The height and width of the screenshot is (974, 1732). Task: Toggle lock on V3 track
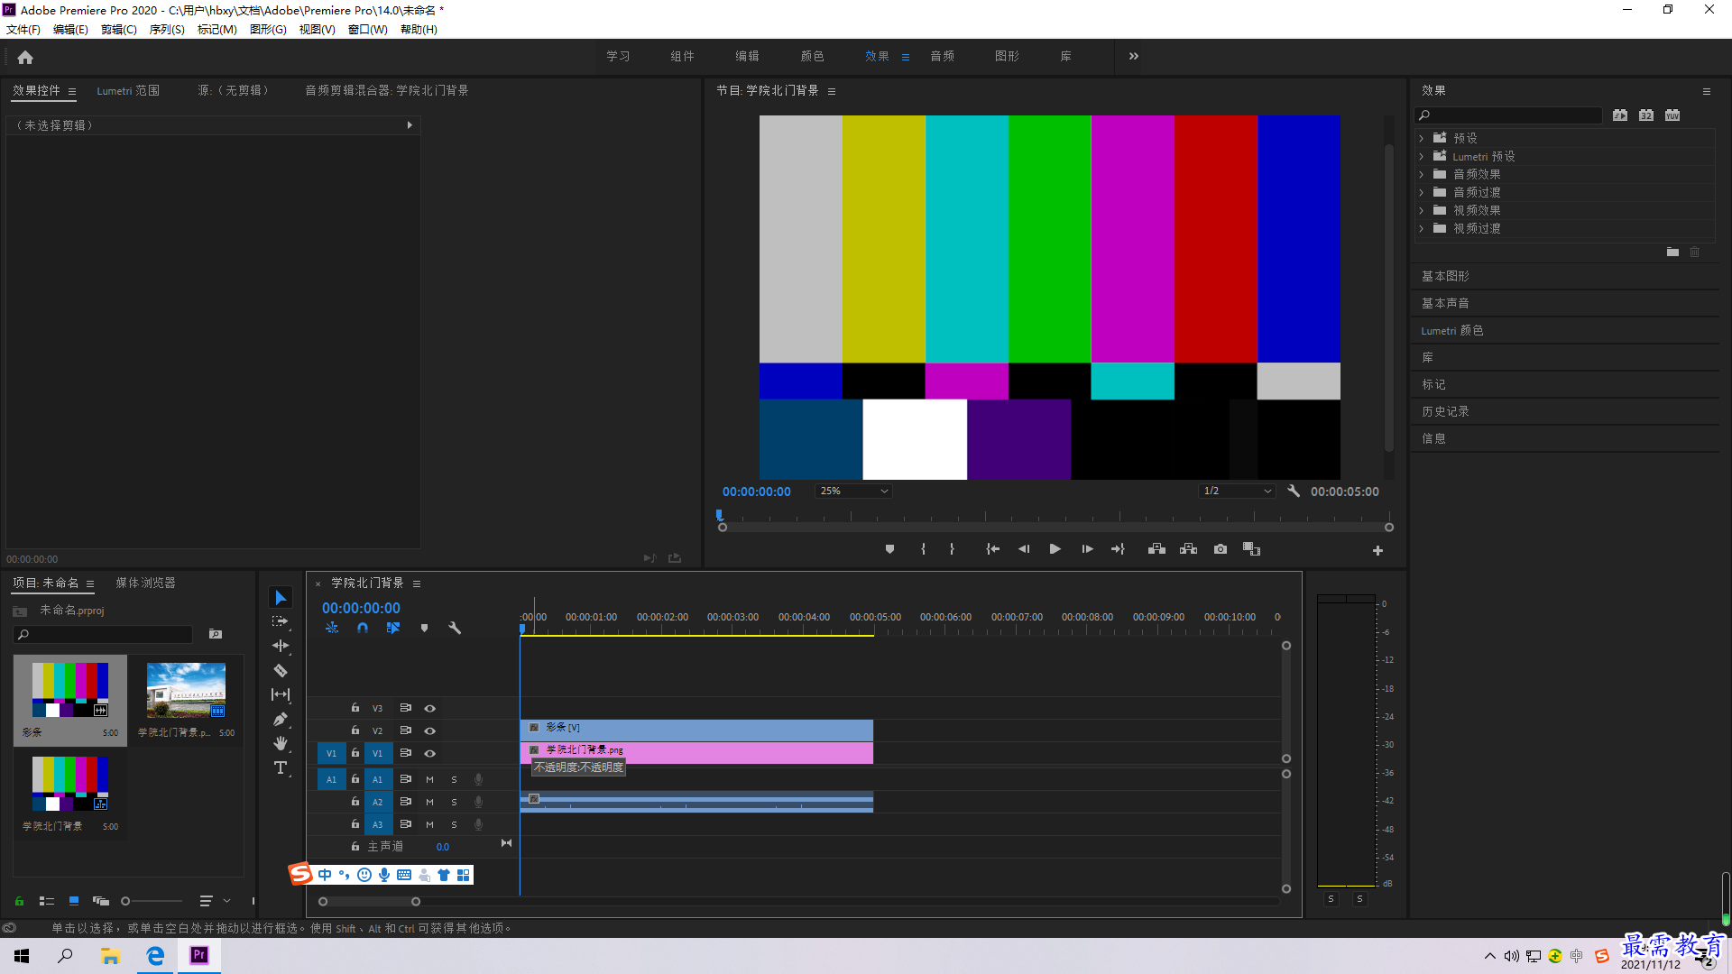click(x=355, y=708)
